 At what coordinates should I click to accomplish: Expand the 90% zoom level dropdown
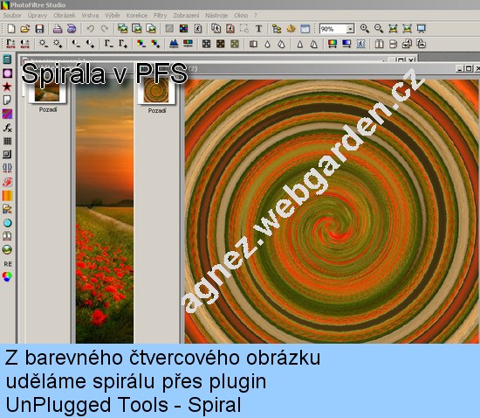coord(350,29)
